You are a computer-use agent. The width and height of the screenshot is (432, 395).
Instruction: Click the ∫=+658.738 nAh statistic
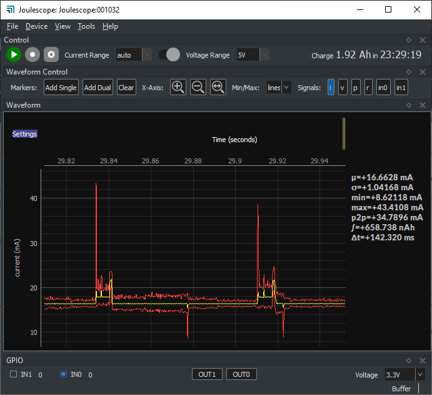383,227
